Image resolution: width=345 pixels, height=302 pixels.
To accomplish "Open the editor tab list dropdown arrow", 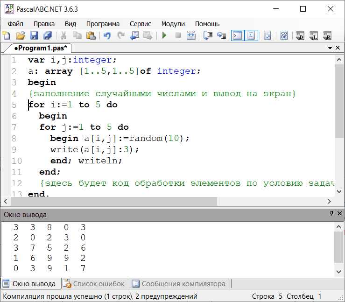I will pos(330,48).
